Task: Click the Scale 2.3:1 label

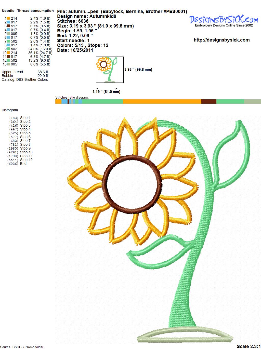Action: point(248,346)
